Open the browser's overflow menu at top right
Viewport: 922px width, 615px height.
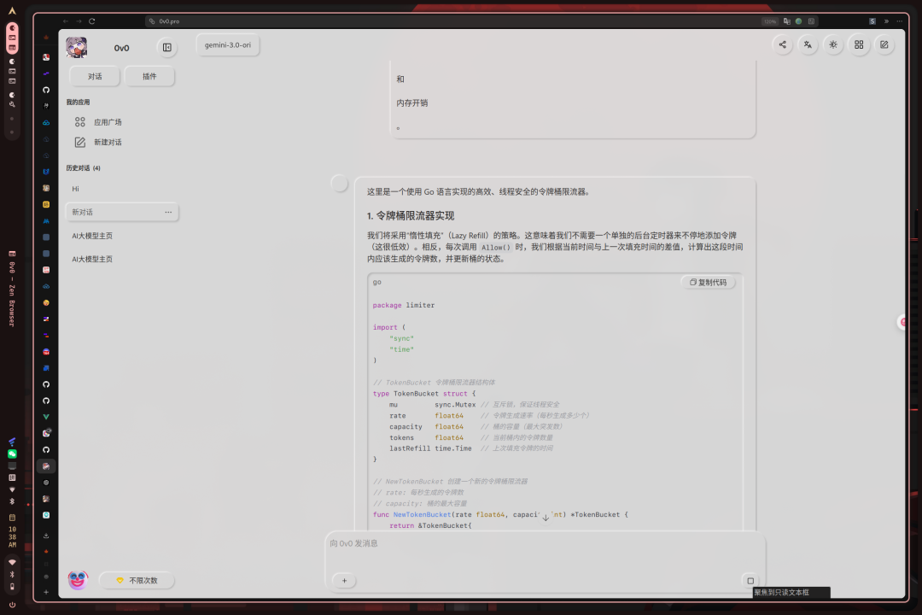[x=899, y=20]
